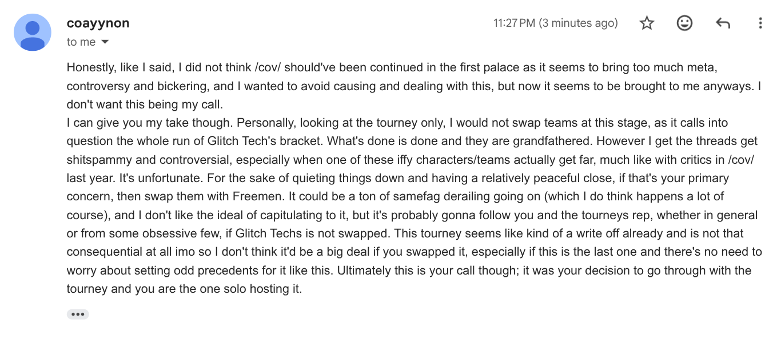
Task: Click the sender name coayynon
Action: pos(98,23)
